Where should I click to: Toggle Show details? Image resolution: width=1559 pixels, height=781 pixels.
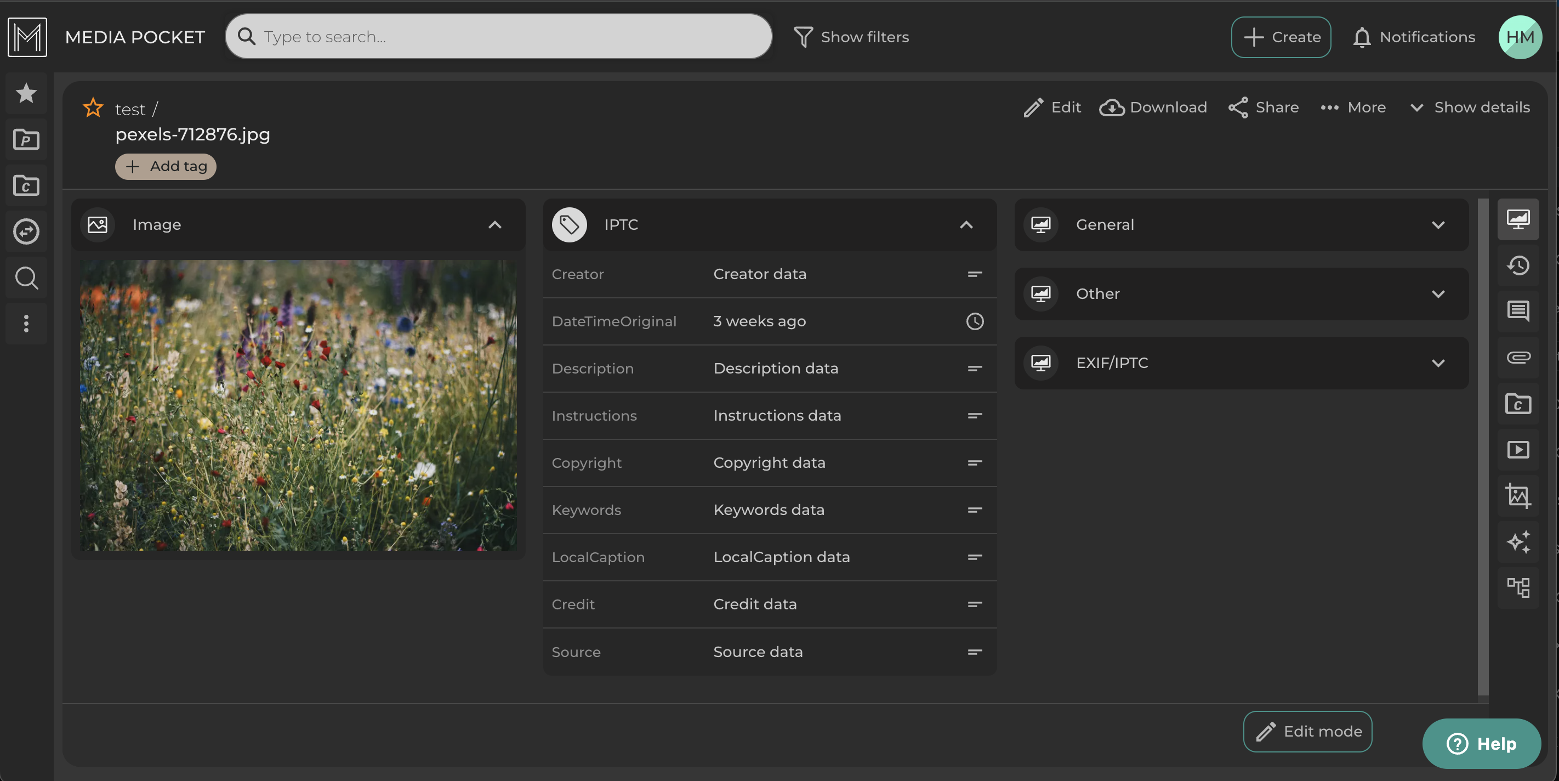(x=1470, y=107)
